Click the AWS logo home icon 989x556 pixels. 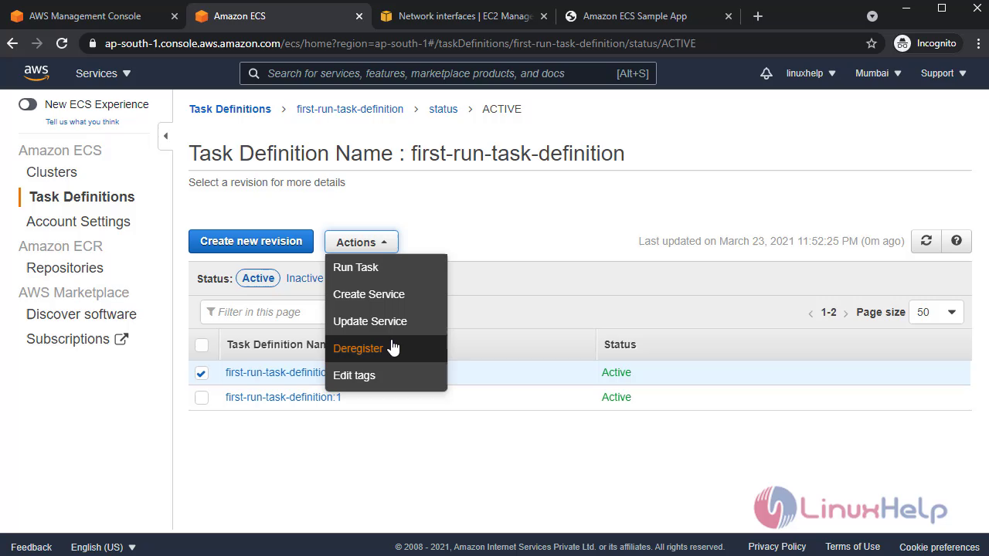tap(36, 73)
